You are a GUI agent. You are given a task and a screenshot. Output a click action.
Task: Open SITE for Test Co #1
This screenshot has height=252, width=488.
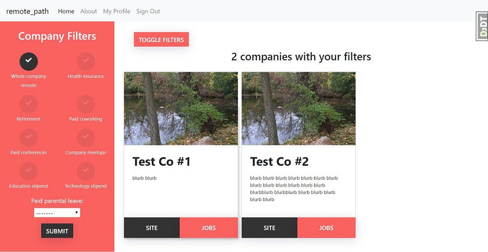tap(152, 228)
